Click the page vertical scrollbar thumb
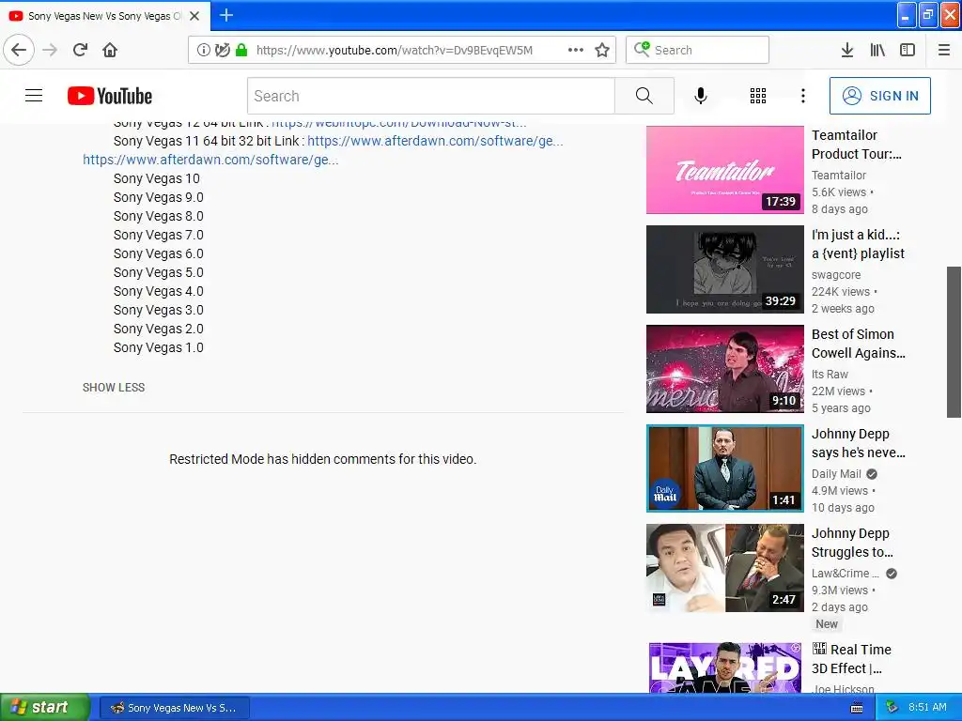 pyautogui.click(x=954, y=342)
